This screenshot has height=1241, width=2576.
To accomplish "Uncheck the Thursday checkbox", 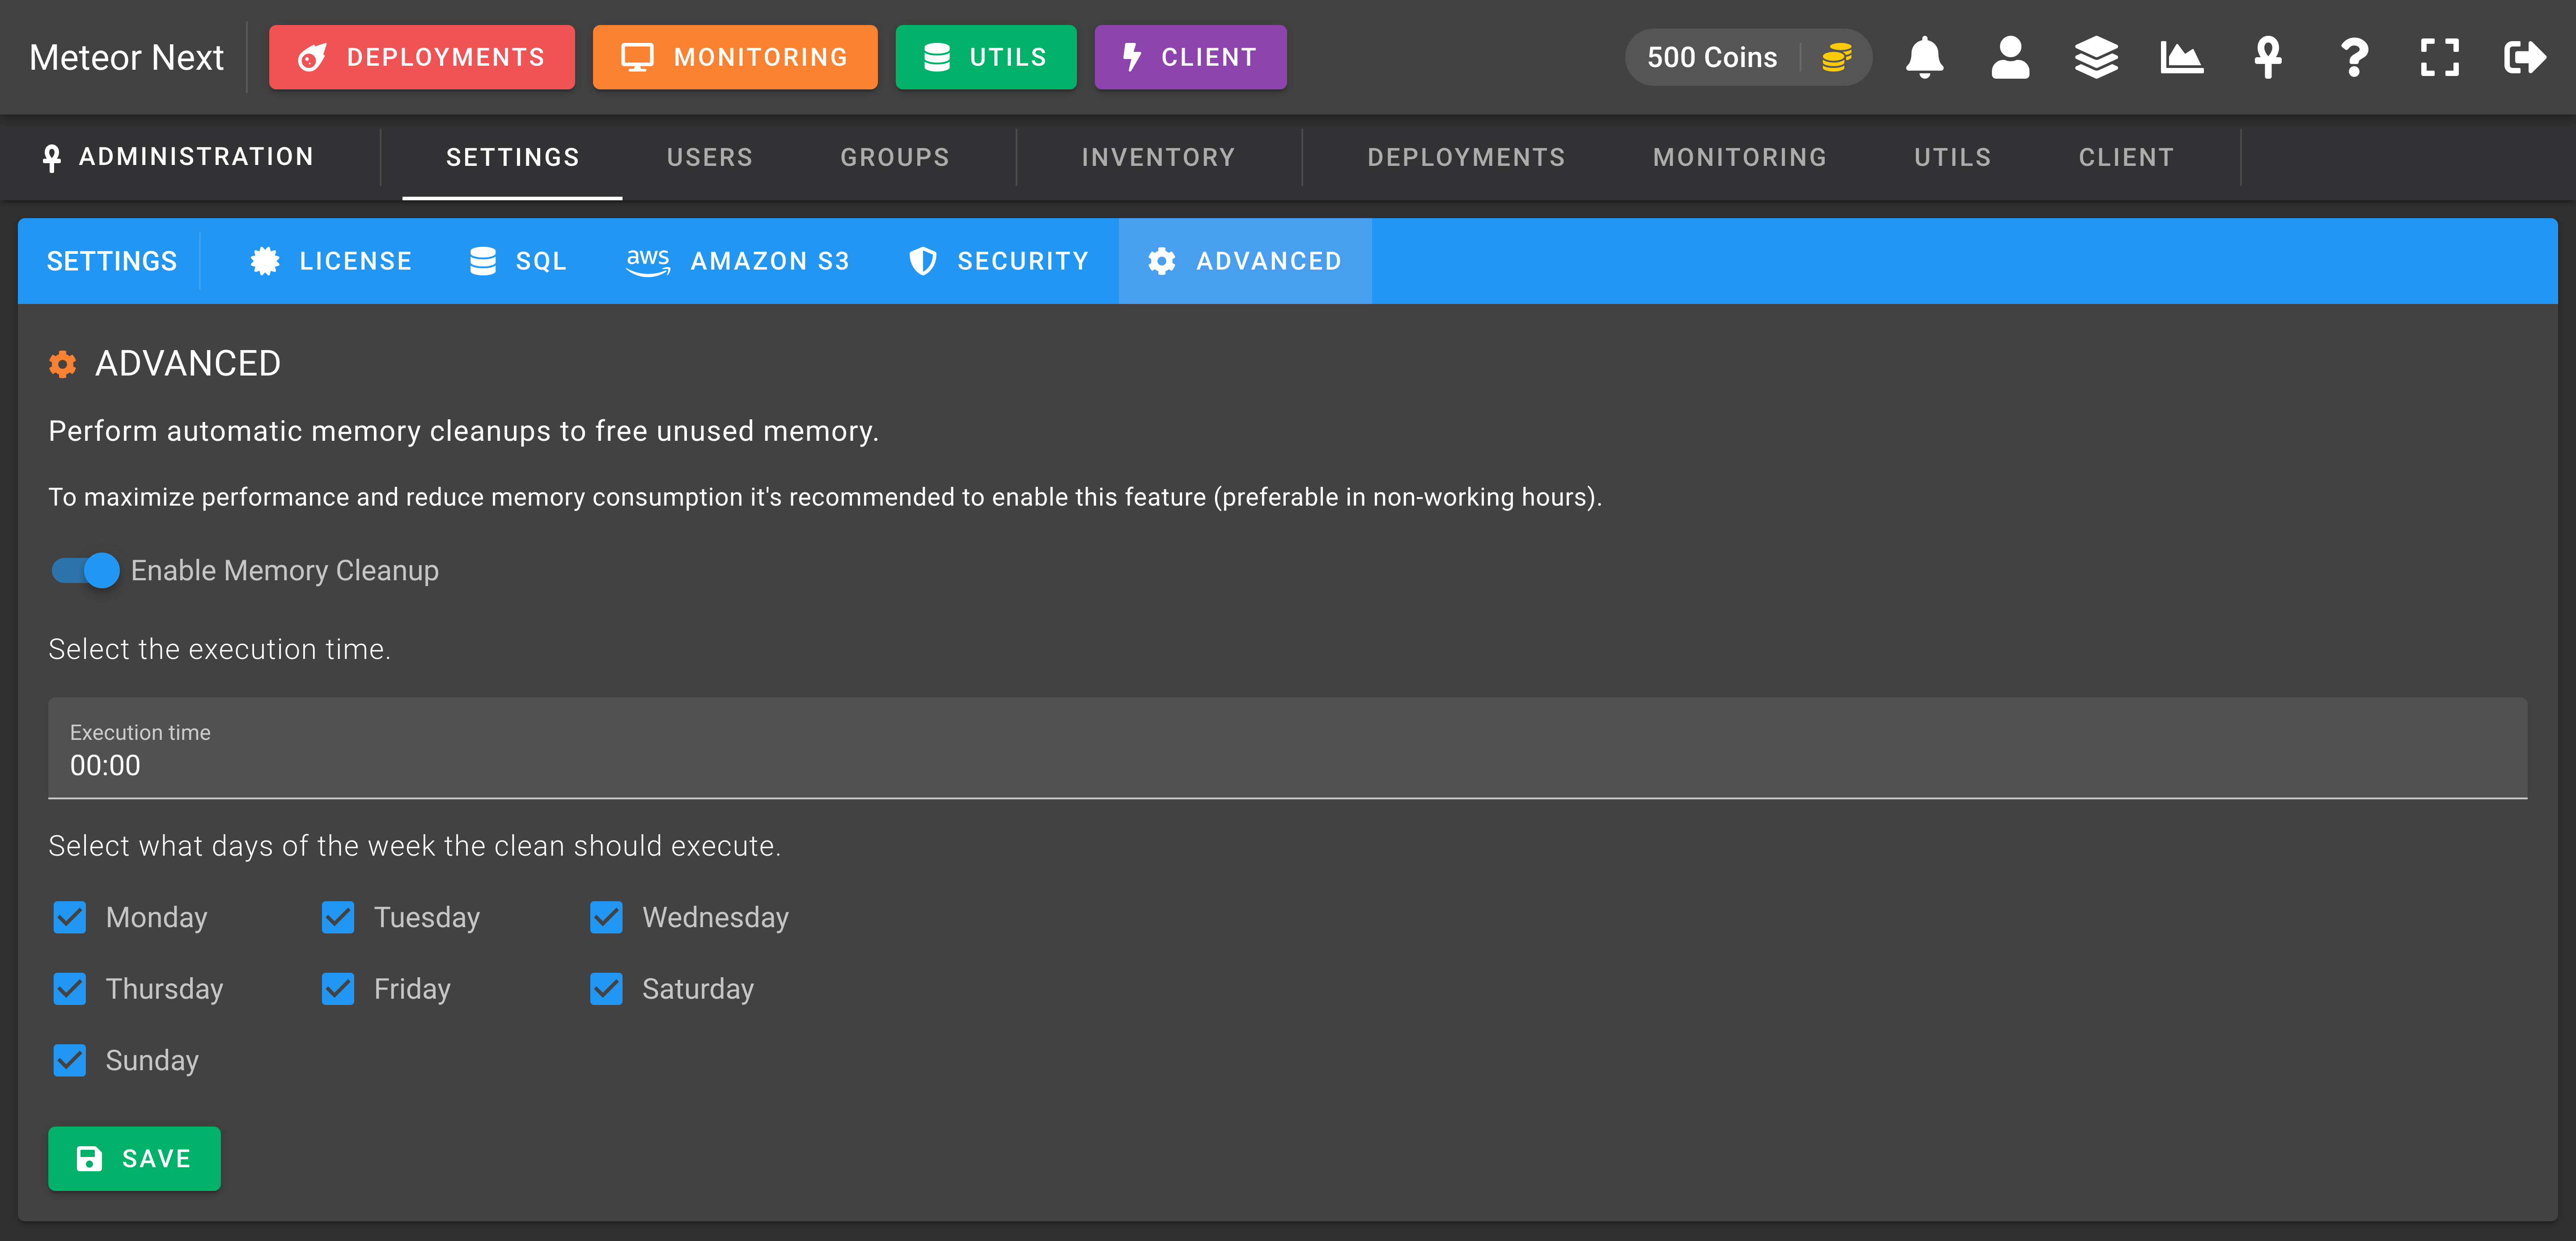I will (x=70, y=989).
